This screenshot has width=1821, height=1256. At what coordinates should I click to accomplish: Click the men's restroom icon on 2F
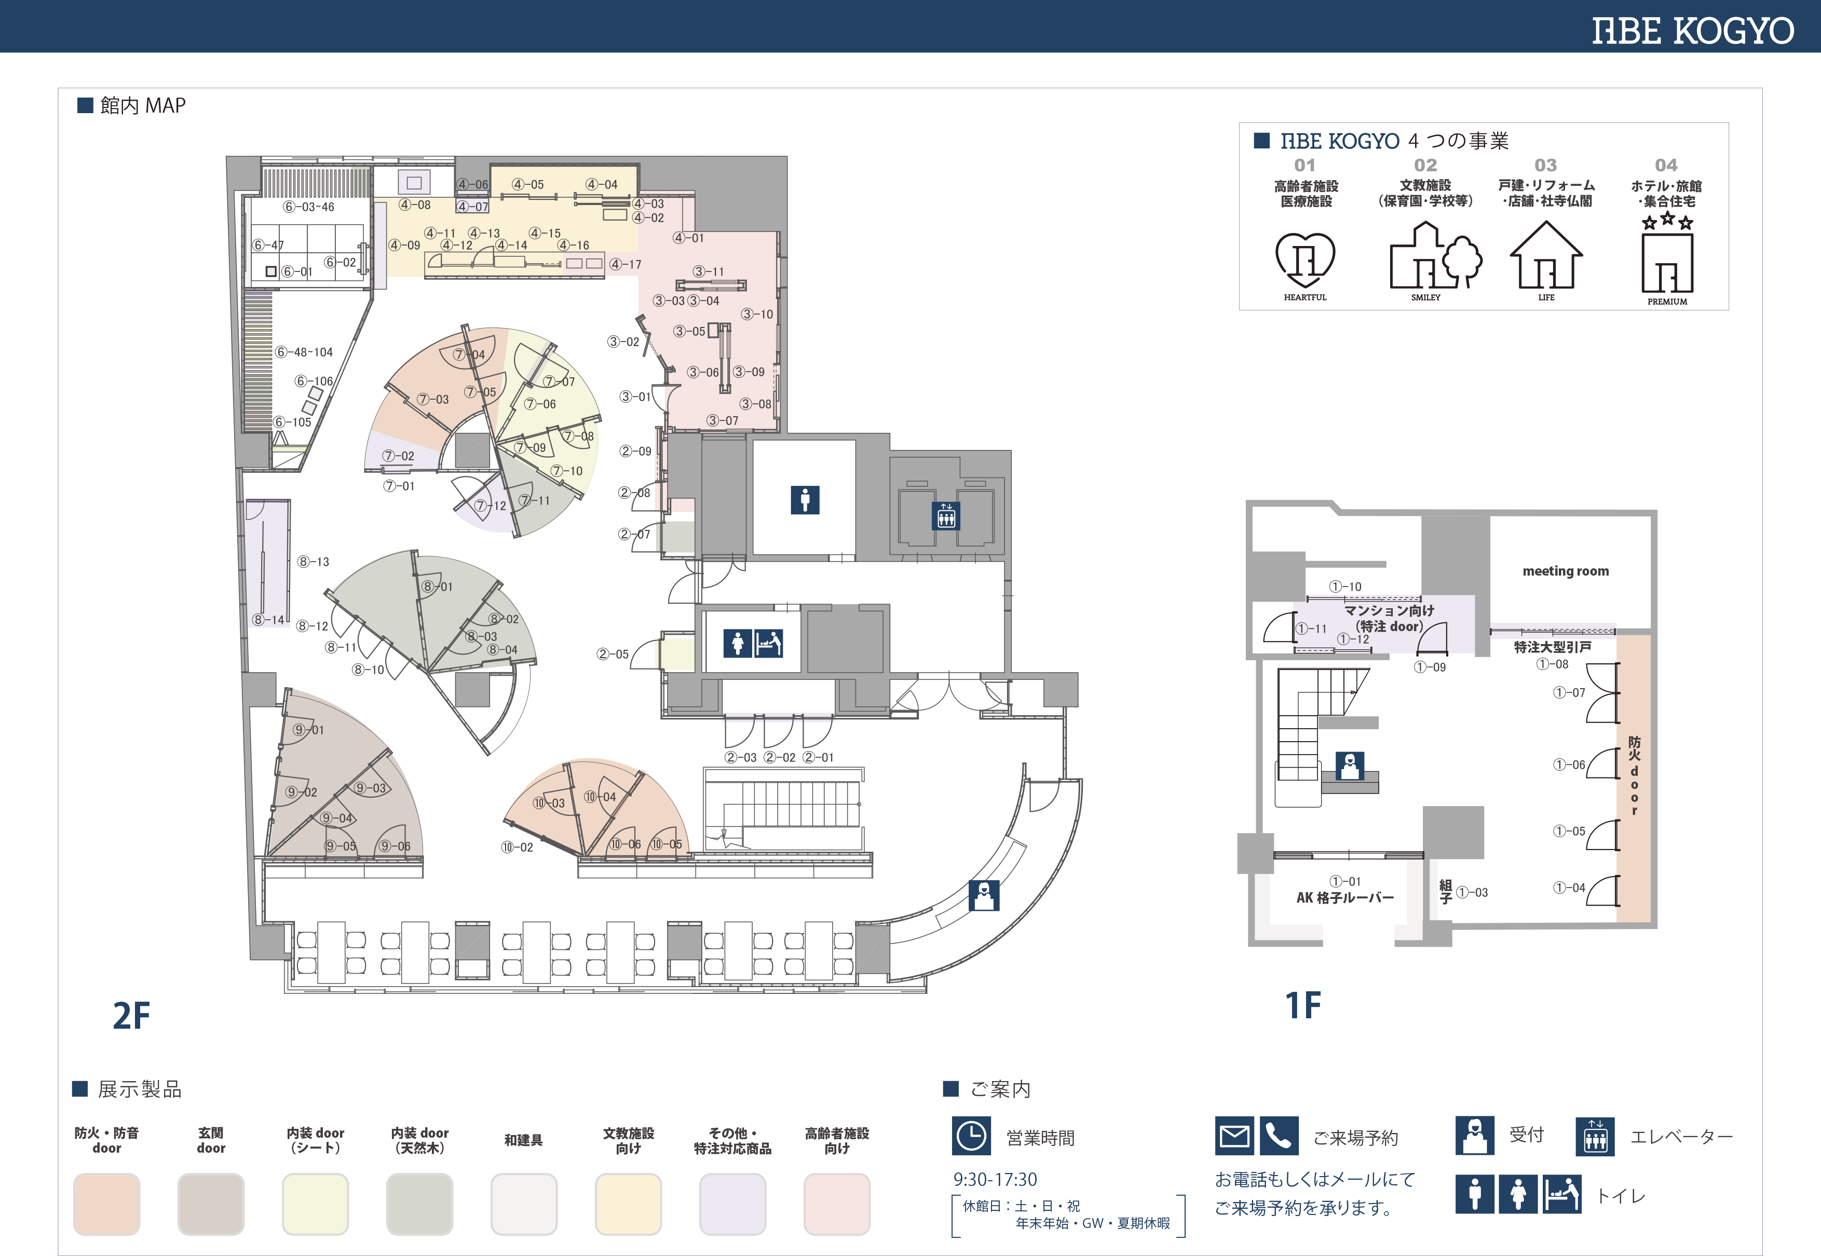tap(804, 500)
